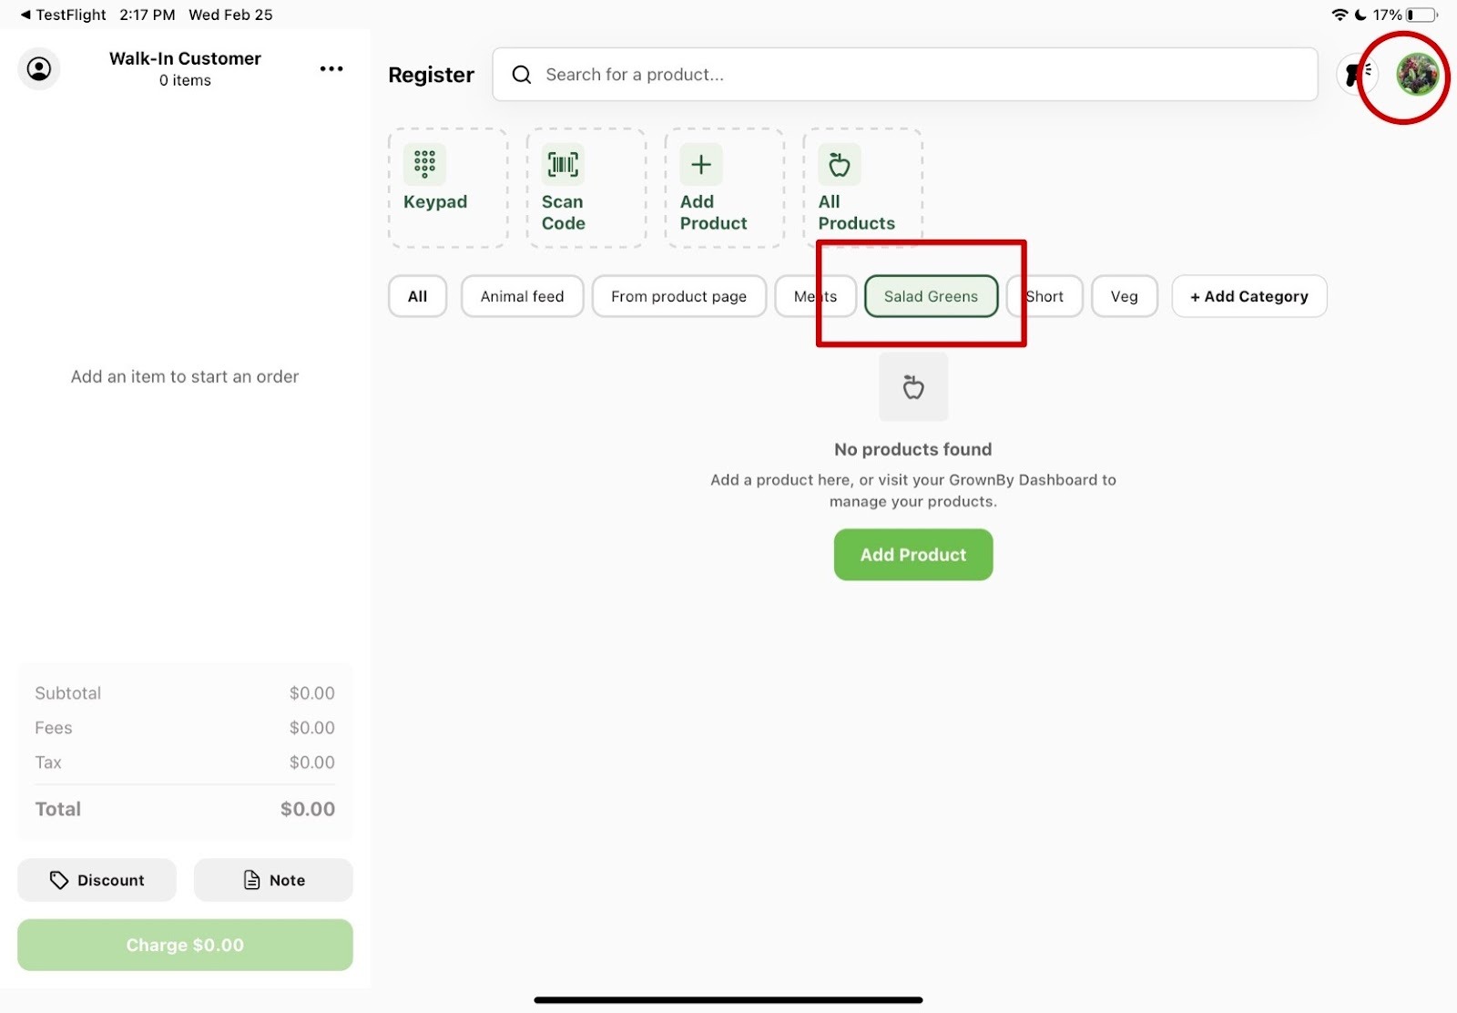Click the announcements megaphone icon

(x=1357, y=75)
